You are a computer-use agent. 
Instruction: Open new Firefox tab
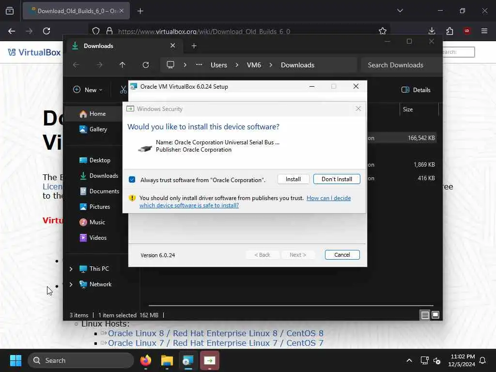point(140,11)
